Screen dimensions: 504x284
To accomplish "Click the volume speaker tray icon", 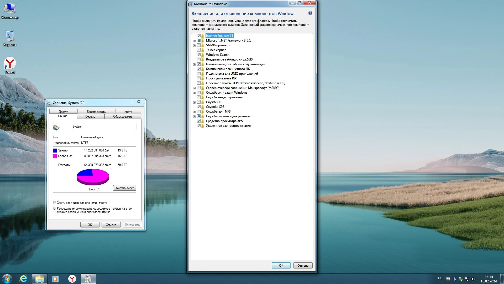I will [474, 279].
